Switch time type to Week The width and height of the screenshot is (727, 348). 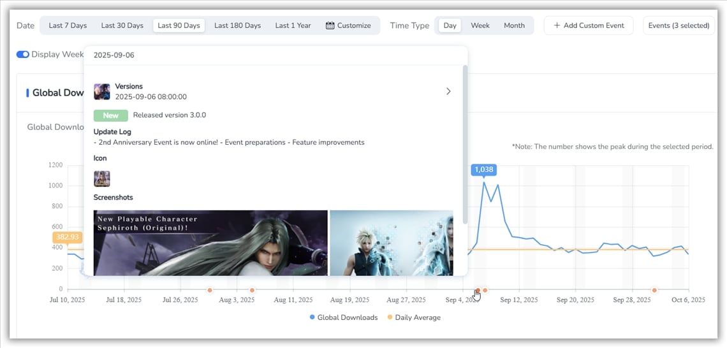point(480,25)
